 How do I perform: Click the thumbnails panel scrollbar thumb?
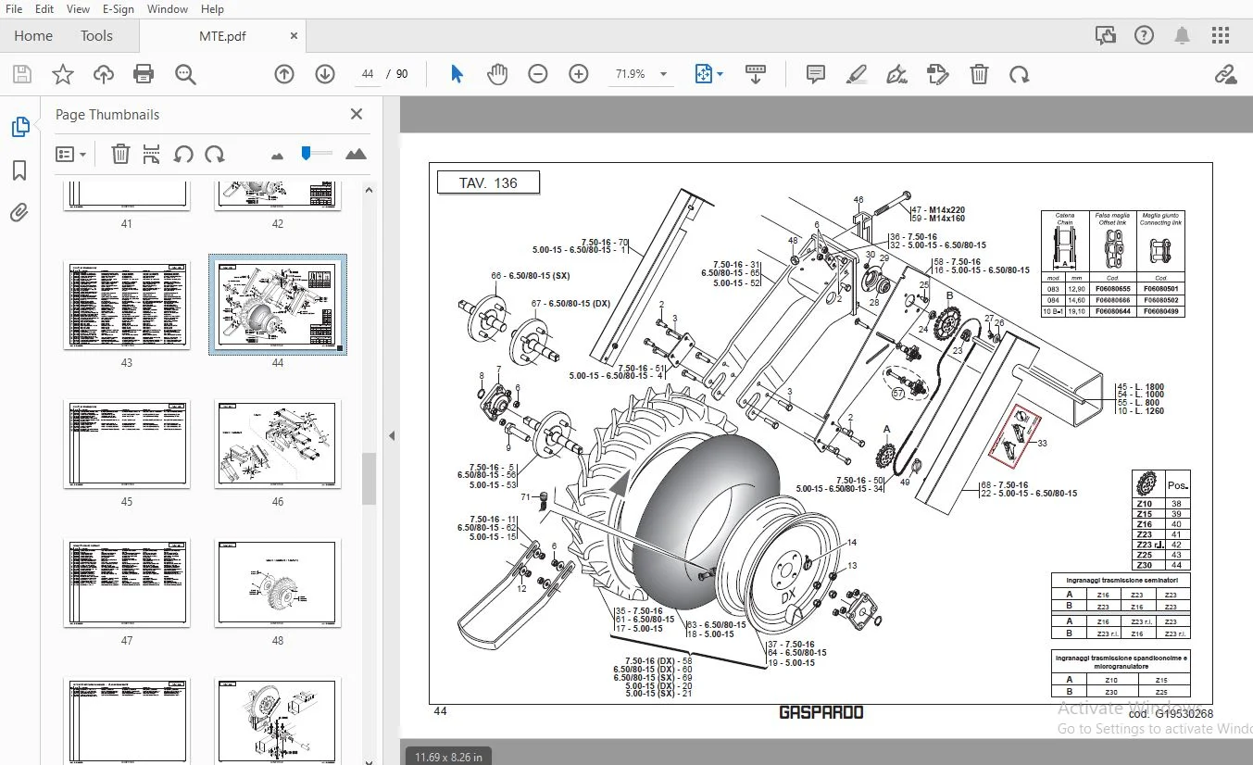(369, 478)
